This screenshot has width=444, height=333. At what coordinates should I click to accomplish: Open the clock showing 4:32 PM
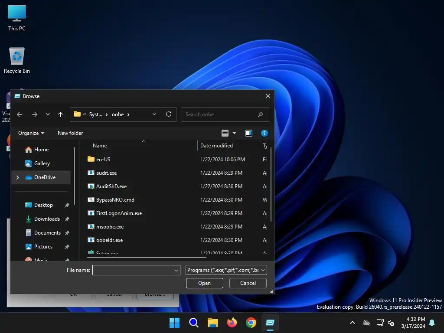click(x=413, y=323)
